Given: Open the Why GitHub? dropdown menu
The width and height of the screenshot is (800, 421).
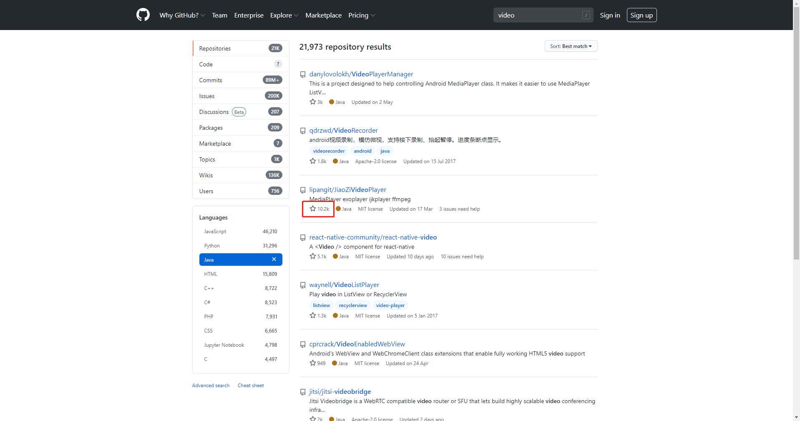Looking at the screenshot, I should (x=182, y=15).
